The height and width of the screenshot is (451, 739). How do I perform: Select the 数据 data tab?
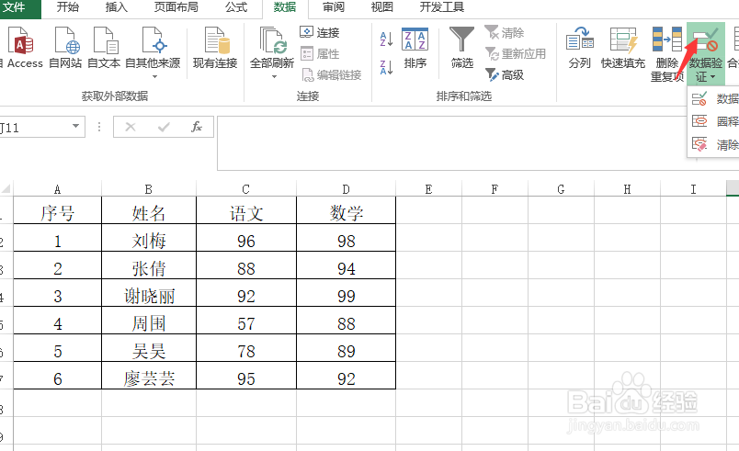(x=285, y=7)
